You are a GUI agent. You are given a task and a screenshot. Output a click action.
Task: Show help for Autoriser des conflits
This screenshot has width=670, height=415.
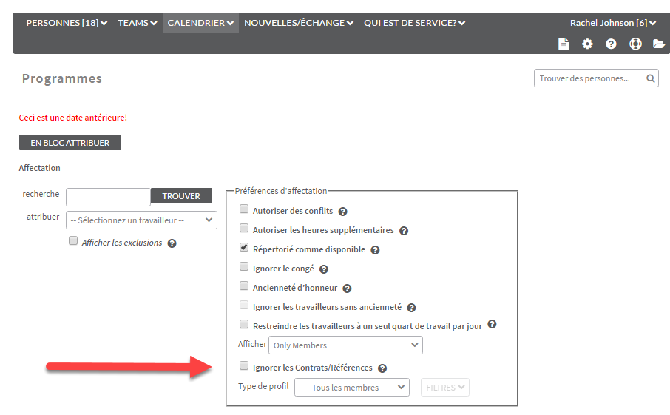(342, 212)
